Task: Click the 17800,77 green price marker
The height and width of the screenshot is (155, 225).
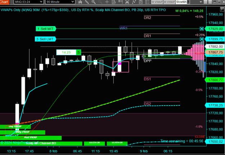Action: 215,80
